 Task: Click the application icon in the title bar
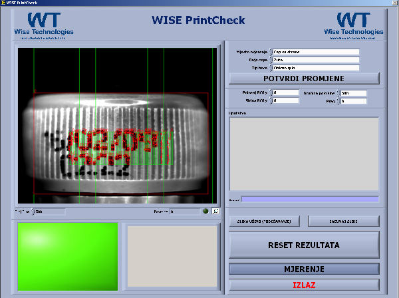coord(3,3)
